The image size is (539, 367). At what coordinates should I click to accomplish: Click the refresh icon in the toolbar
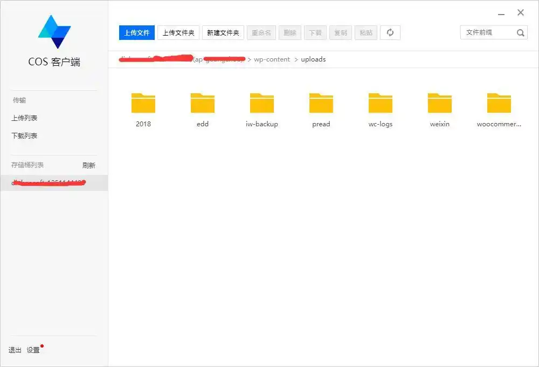[390, 32]
